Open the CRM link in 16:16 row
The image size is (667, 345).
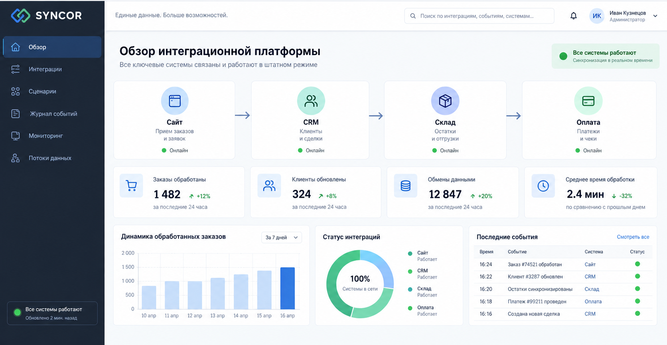590,314
